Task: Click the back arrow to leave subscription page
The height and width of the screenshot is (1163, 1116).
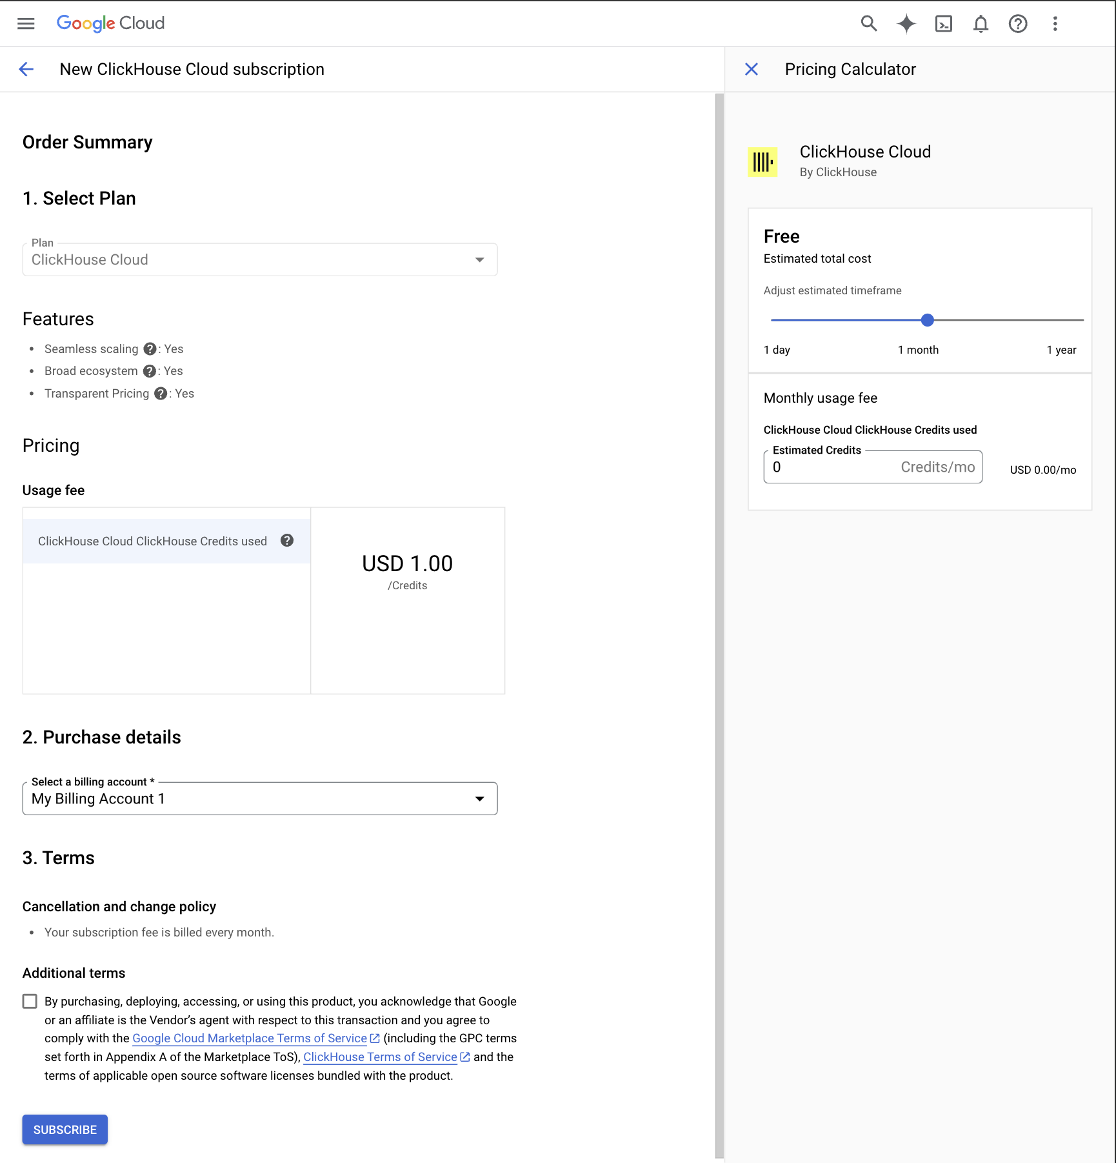Action: [x=26, y=68]
